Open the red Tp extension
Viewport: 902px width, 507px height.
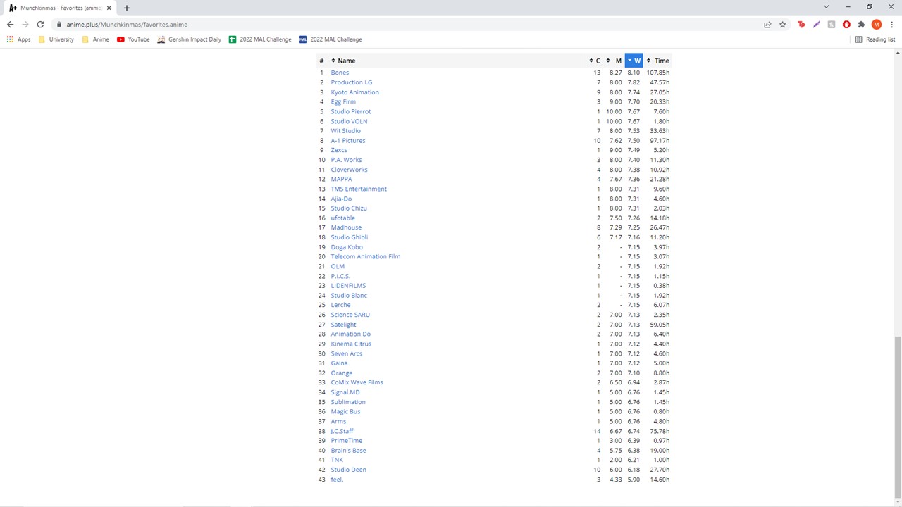[x=801, y=25]
